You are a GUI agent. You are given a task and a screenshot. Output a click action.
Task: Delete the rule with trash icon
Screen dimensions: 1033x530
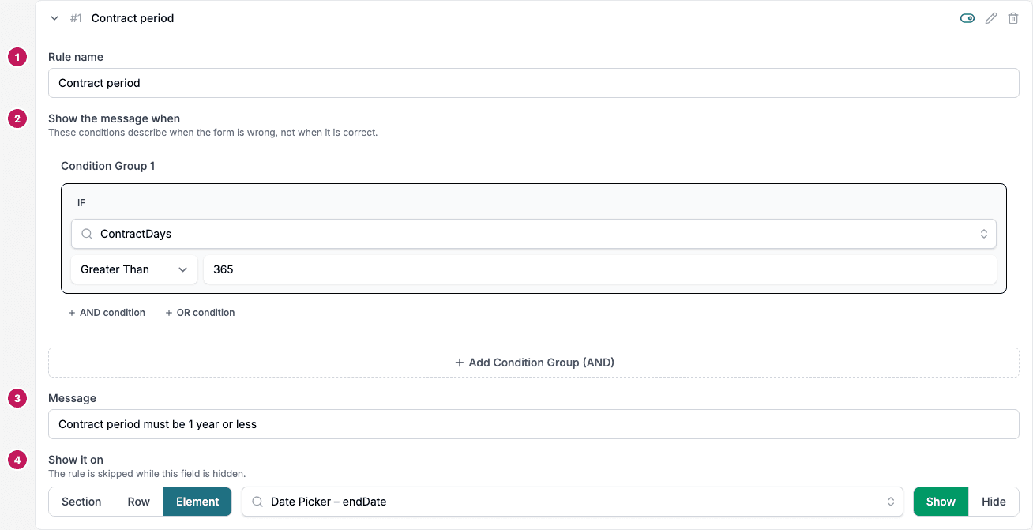1013,18
